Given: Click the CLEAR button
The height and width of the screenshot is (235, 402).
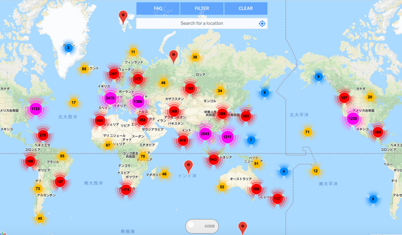Looking at the screenshot, I should pyautogui.click(x=245, y=8).
